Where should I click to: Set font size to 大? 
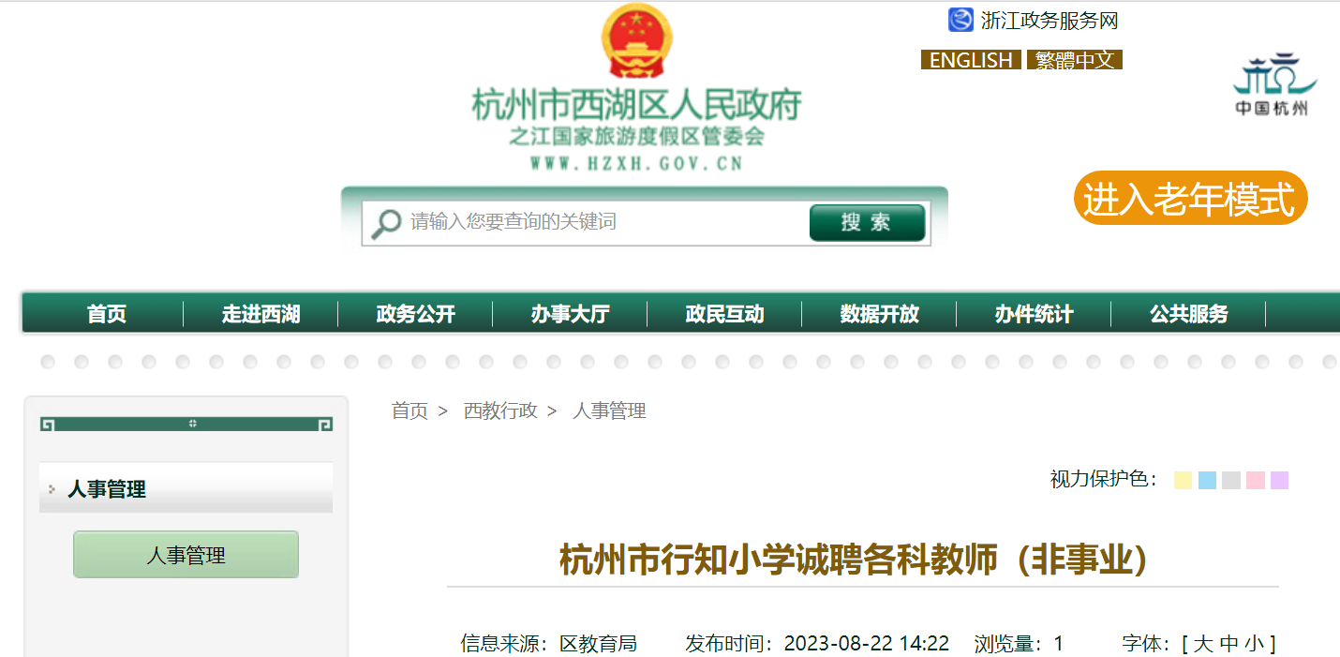[x=1202, y=644]
